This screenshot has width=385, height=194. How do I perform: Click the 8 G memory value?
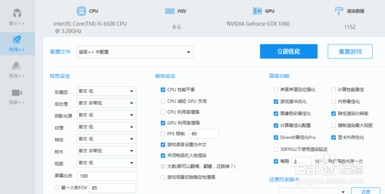(177, 27)
